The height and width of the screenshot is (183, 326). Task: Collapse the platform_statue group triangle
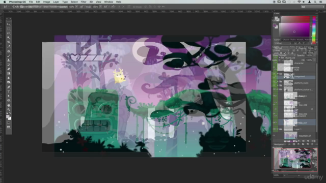(278, 89)
